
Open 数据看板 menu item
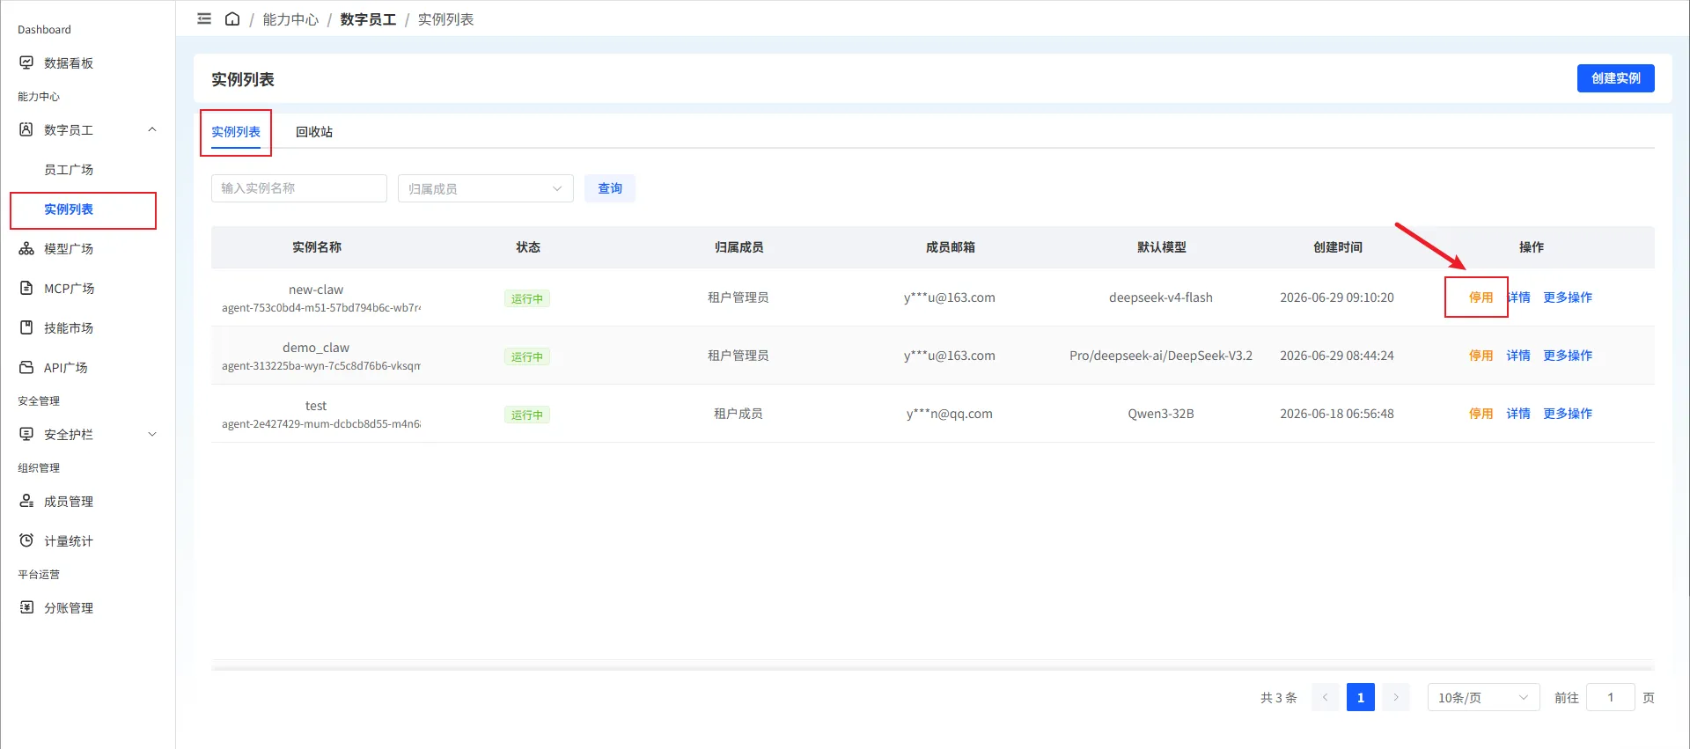(69, 62)
